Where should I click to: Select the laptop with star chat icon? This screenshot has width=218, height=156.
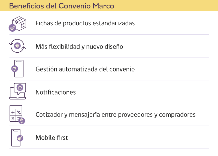pos(17,91)
